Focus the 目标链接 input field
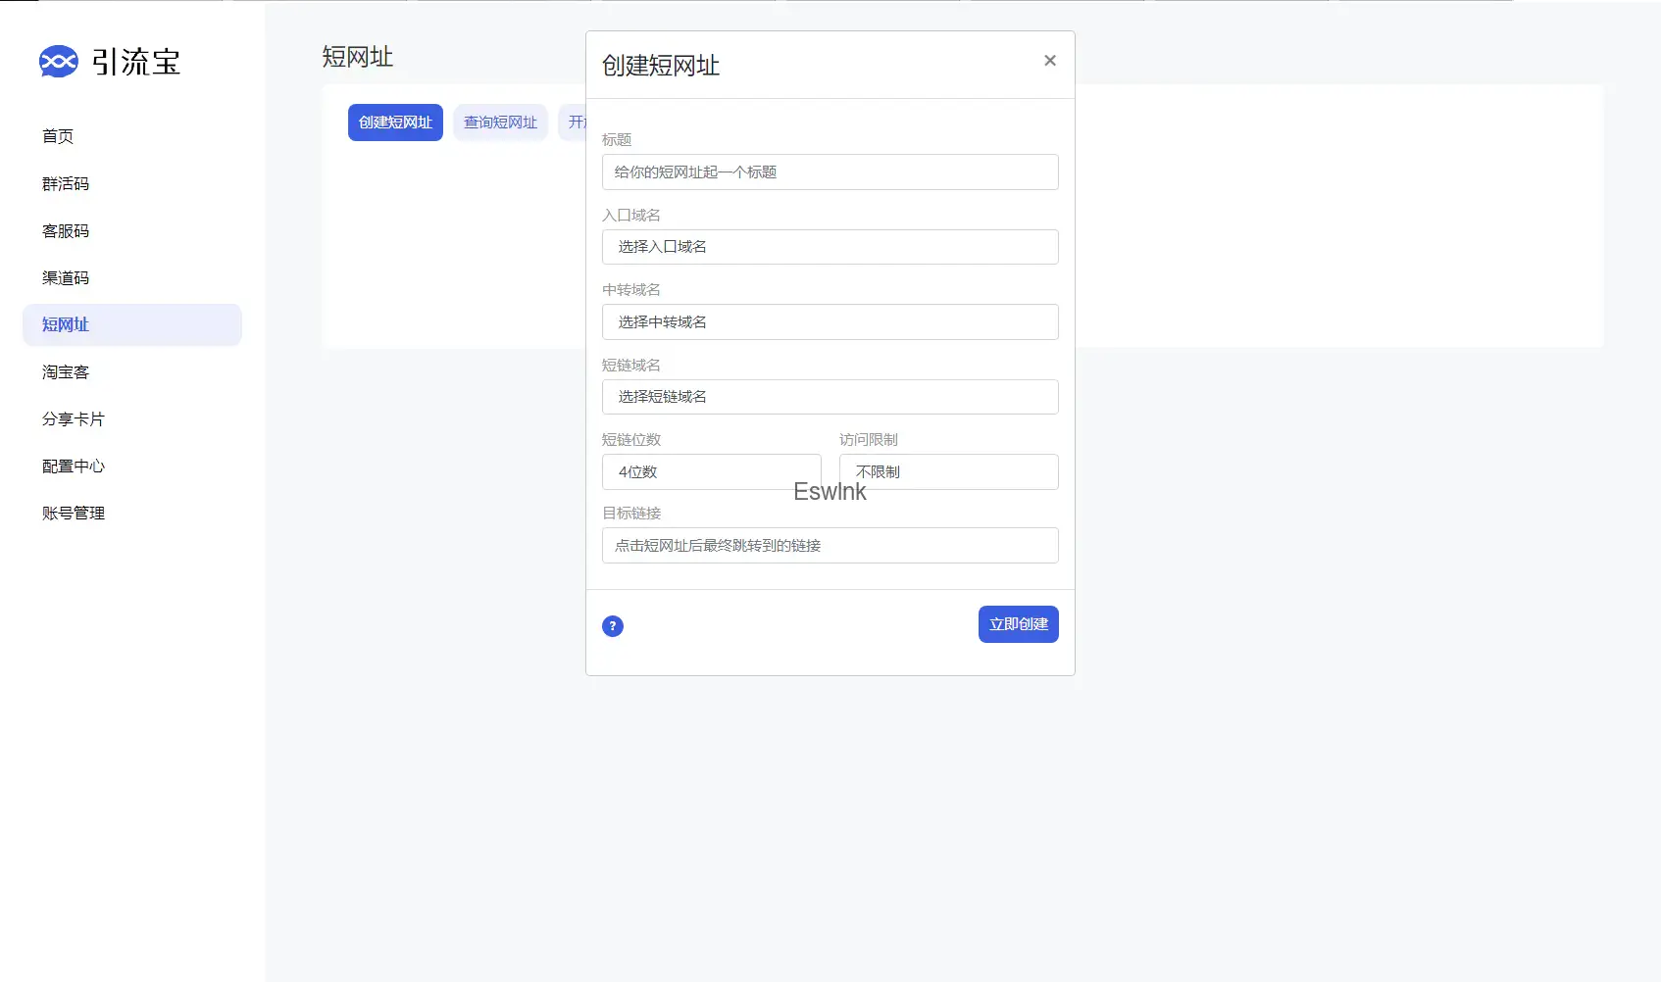Image resolution: width=1661 pixels, height=982 pixels. point(830,546)
